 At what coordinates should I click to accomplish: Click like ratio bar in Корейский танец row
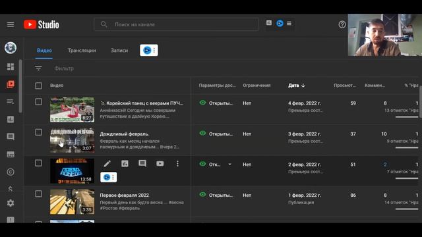[407, 117]
